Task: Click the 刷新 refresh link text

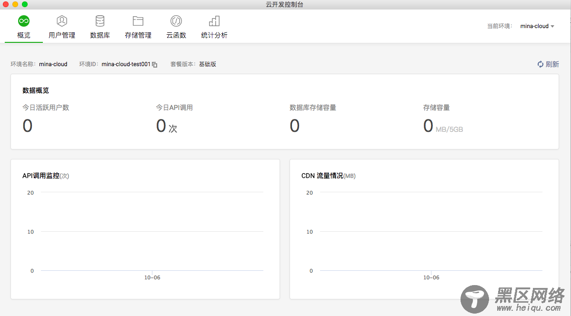Action: click(x=552, y=64)
